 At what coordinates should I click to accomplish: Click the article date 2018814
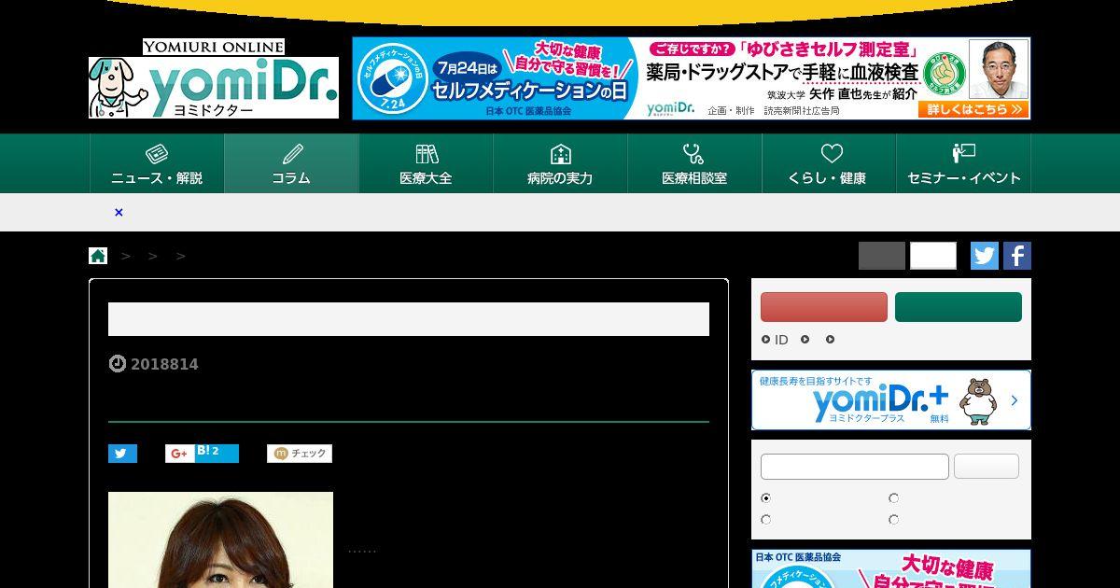164,364
